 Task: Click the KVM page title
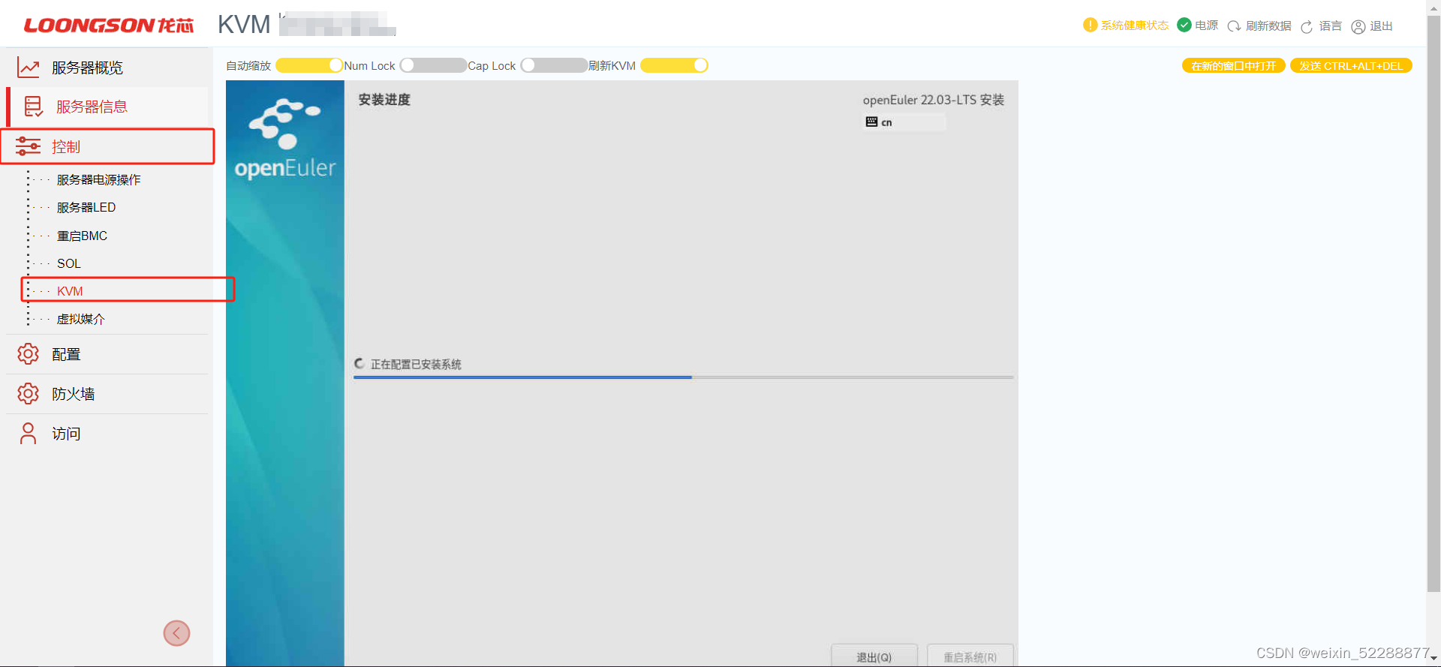coord(244,25)
